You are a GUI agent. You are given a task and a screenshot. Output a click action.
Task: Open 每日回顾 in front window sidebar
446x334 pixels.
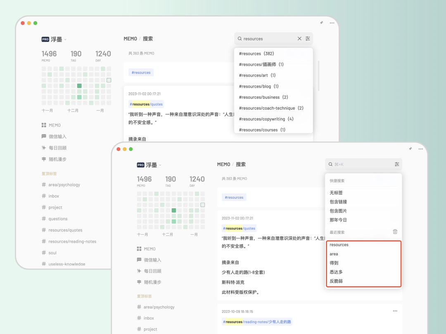click(149, 271)
